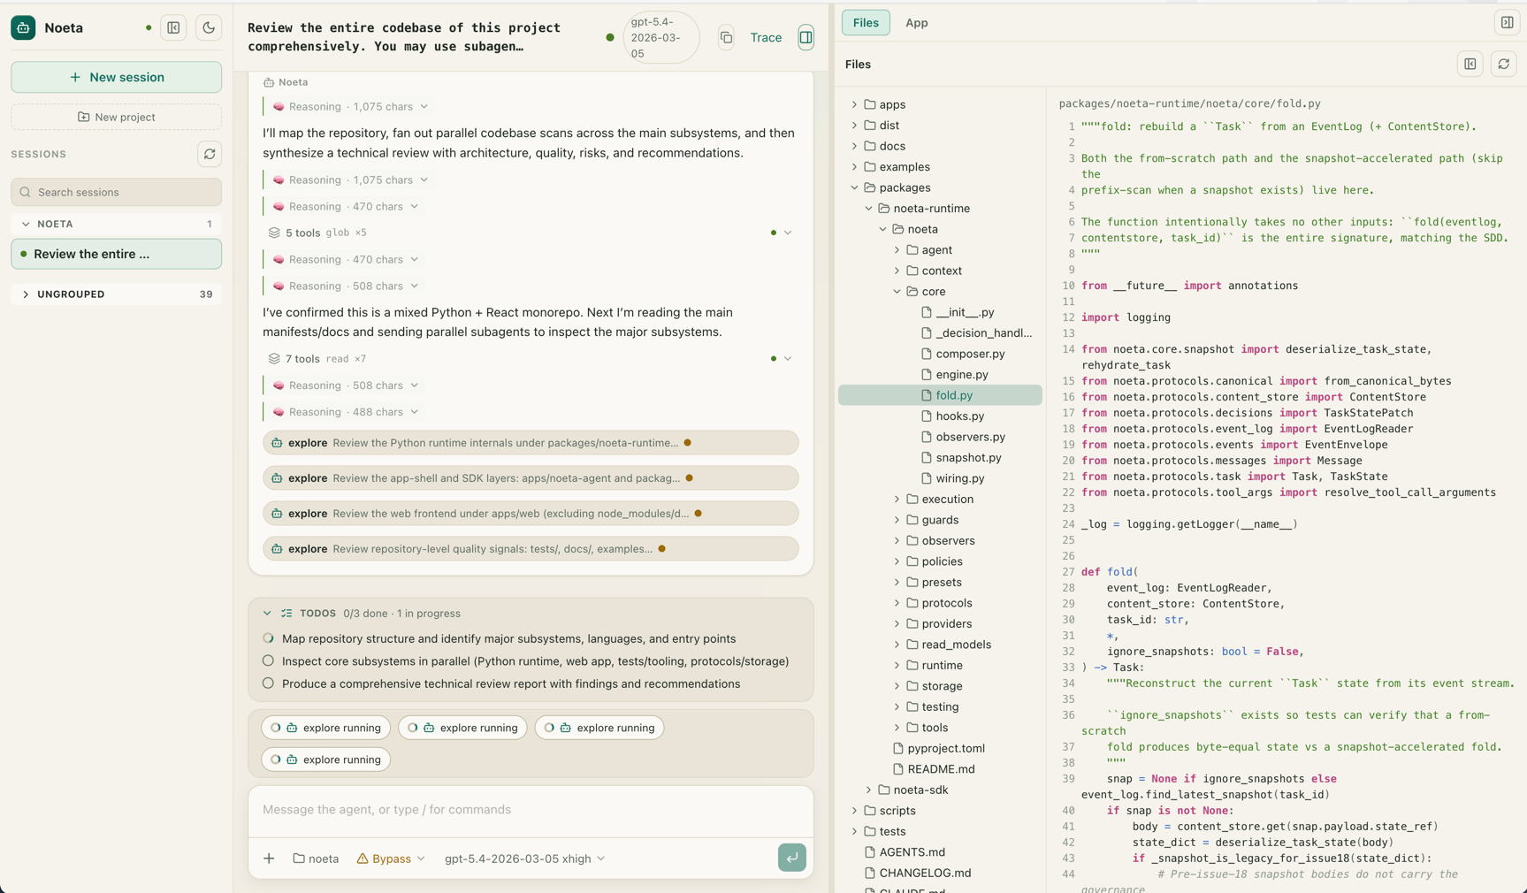Expand the first Reasoning 1,075 chars block
Viewport: 1527px width, 893px height.
pos(350,106)
